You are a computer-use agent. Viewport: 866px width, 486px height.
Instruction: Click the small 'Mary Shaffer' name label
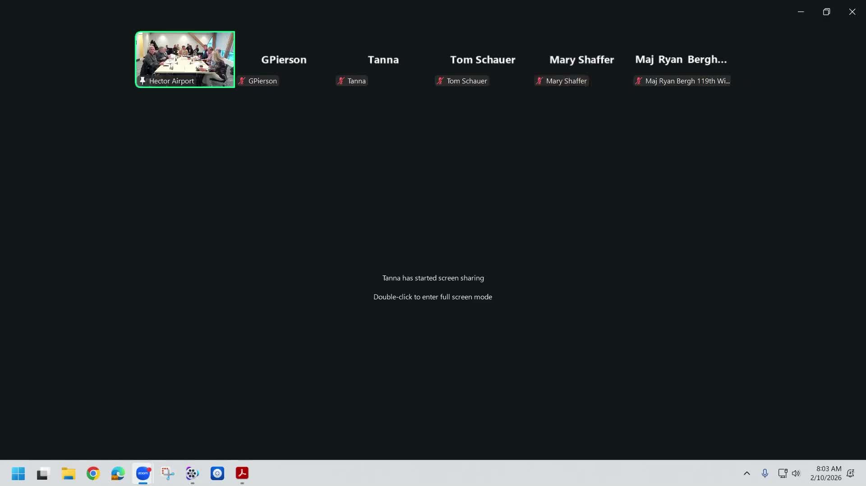pyautogui.click(x=567, y=81)
